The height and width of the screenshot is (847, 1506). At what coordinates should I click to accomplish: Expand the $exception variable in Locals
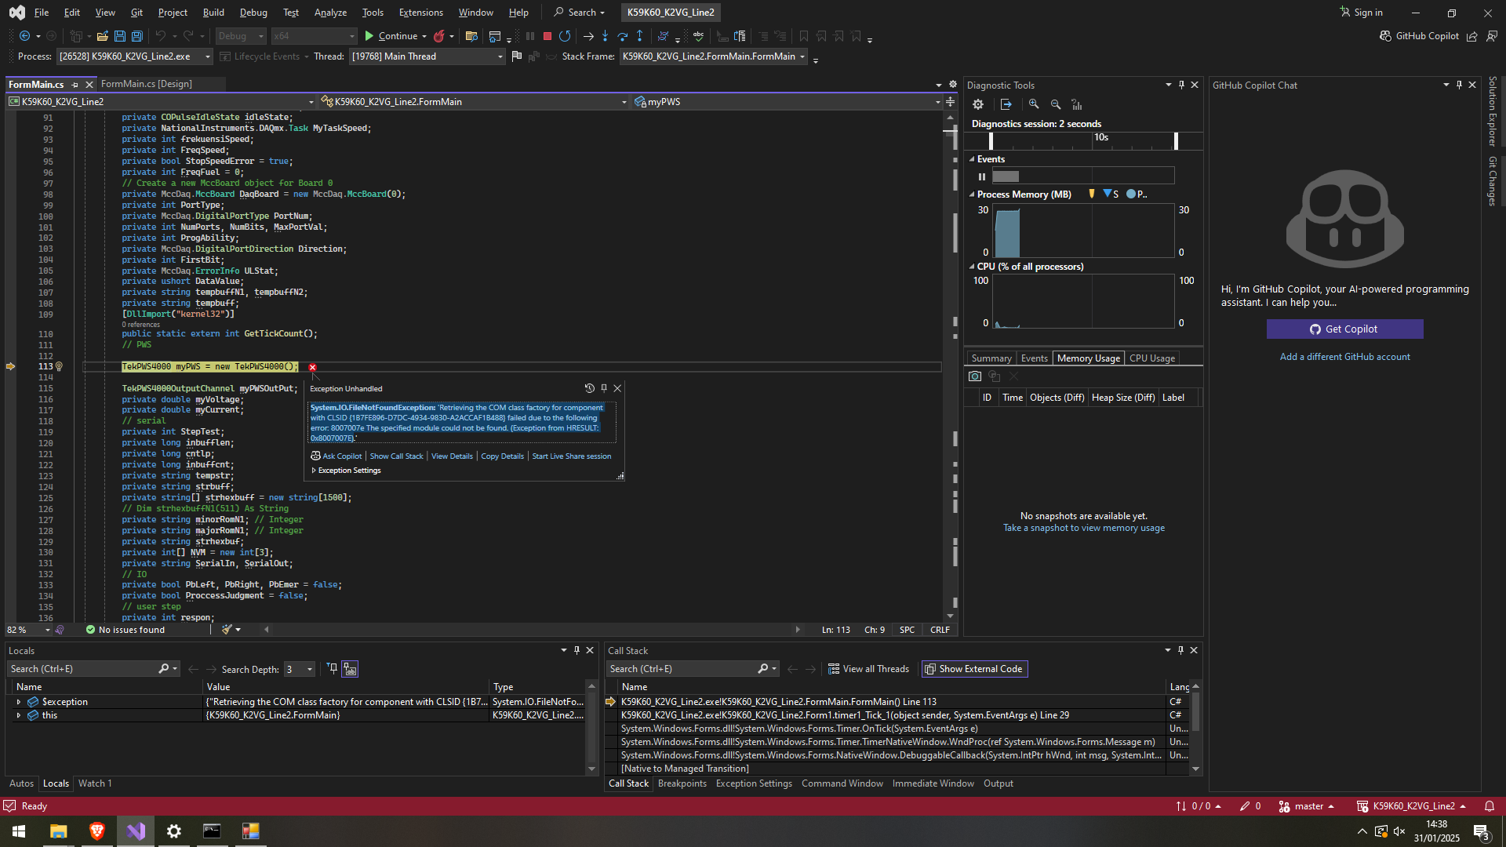pos(18,702)
